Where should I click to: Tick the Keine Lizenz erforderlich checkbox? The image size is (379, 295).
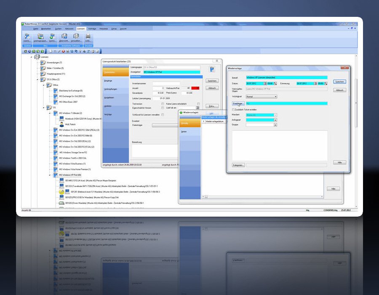click(x=198, y=104)
